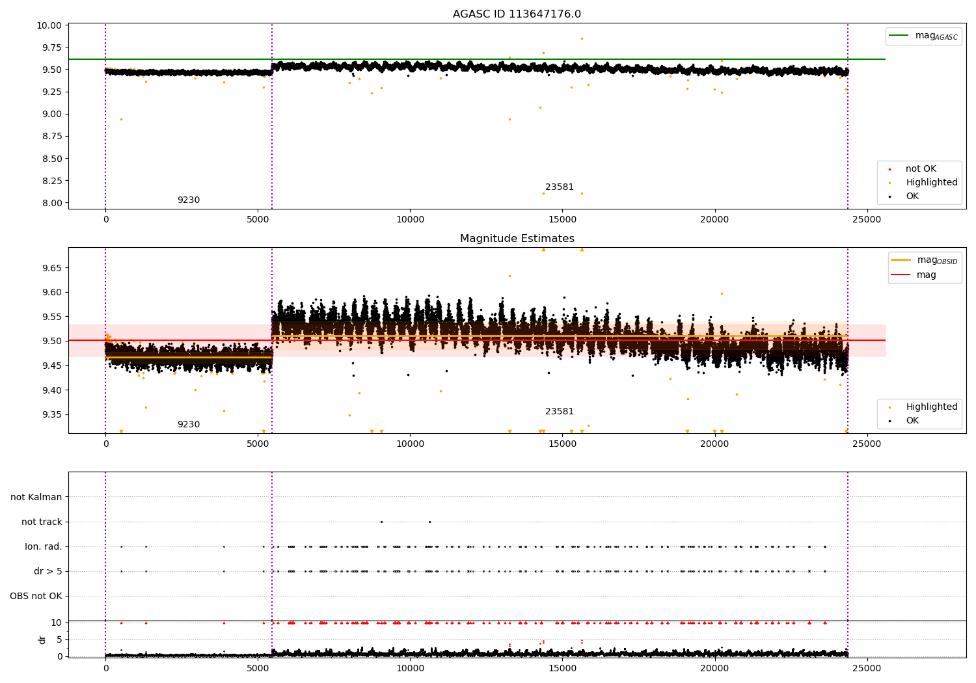Click the '9230' annotation in the top plot

[189, 200]
